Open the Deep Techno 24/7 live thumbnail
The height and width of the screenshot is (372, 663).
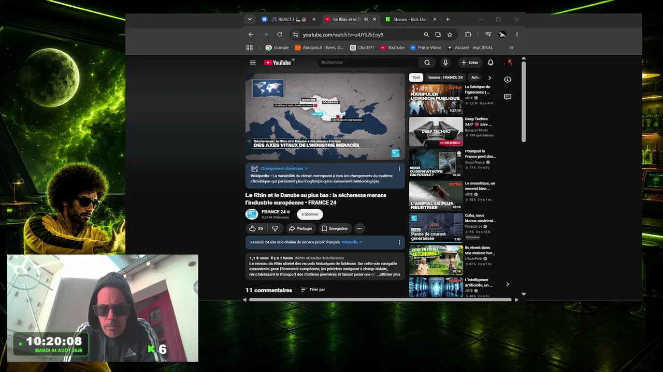[x=436, y=131]
